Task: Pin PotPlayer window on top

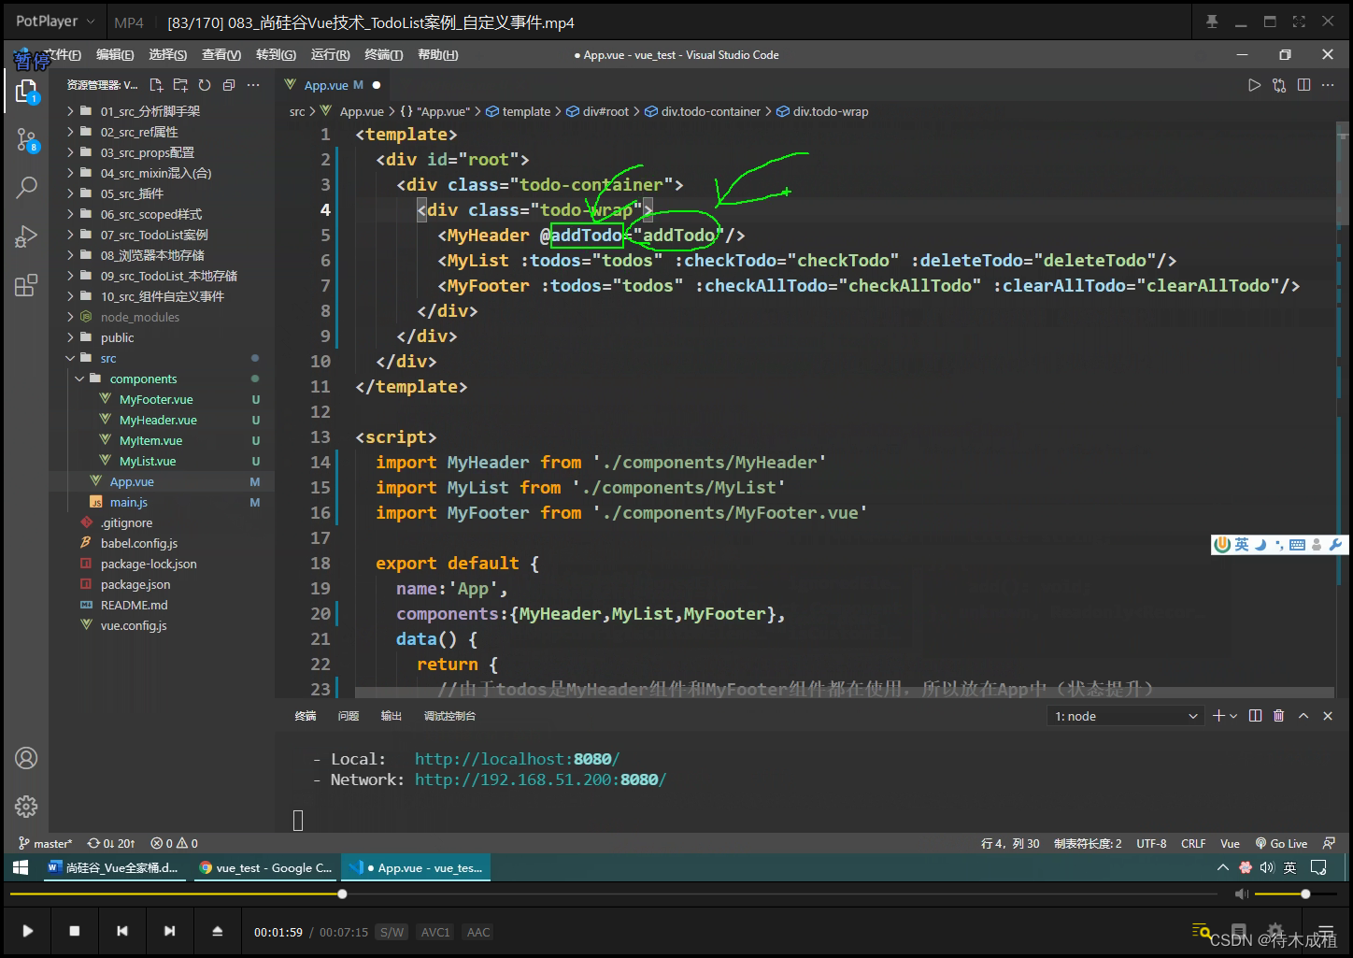Action: [x=1212, y=21]
